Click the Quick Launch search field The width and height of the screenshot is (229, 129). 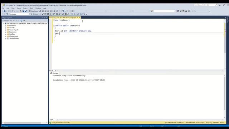(x=204, y=5)
